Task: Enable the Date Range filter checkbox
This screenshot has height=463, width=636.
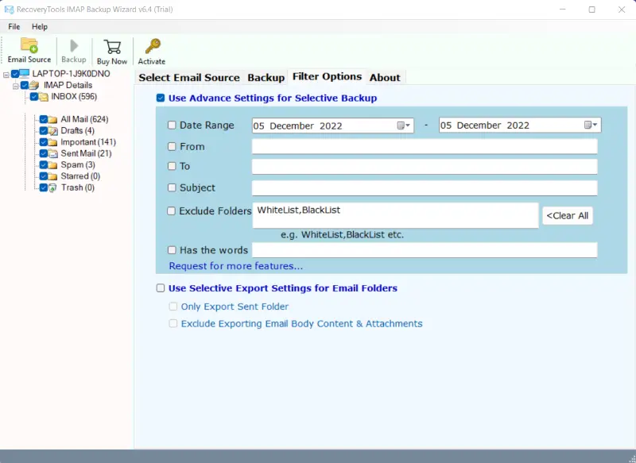Action: tap(173, 125)
